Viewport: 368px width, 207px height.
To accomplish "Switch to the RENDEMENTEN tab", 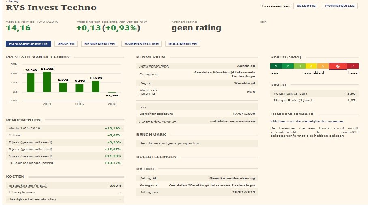I will pyautogui.click(x=99, y=44).
